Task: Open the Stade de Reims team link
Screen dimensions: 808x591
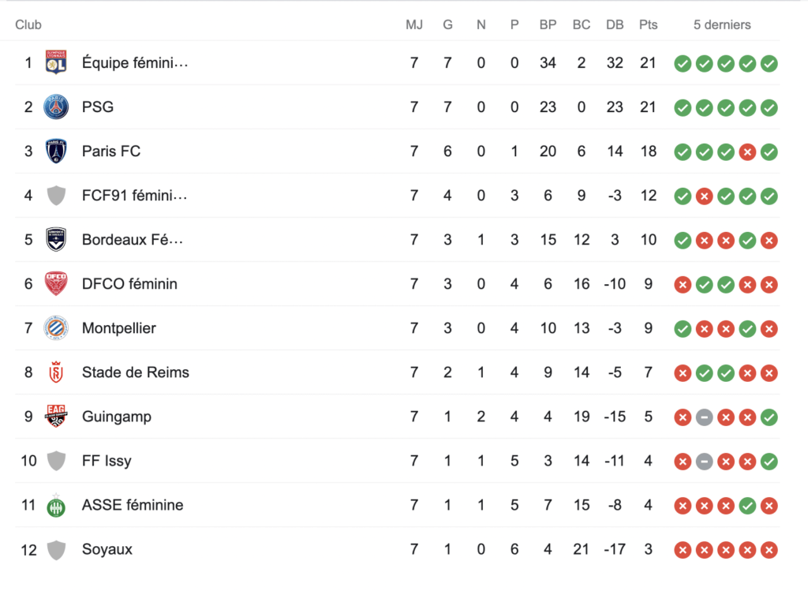Action: 135,372
